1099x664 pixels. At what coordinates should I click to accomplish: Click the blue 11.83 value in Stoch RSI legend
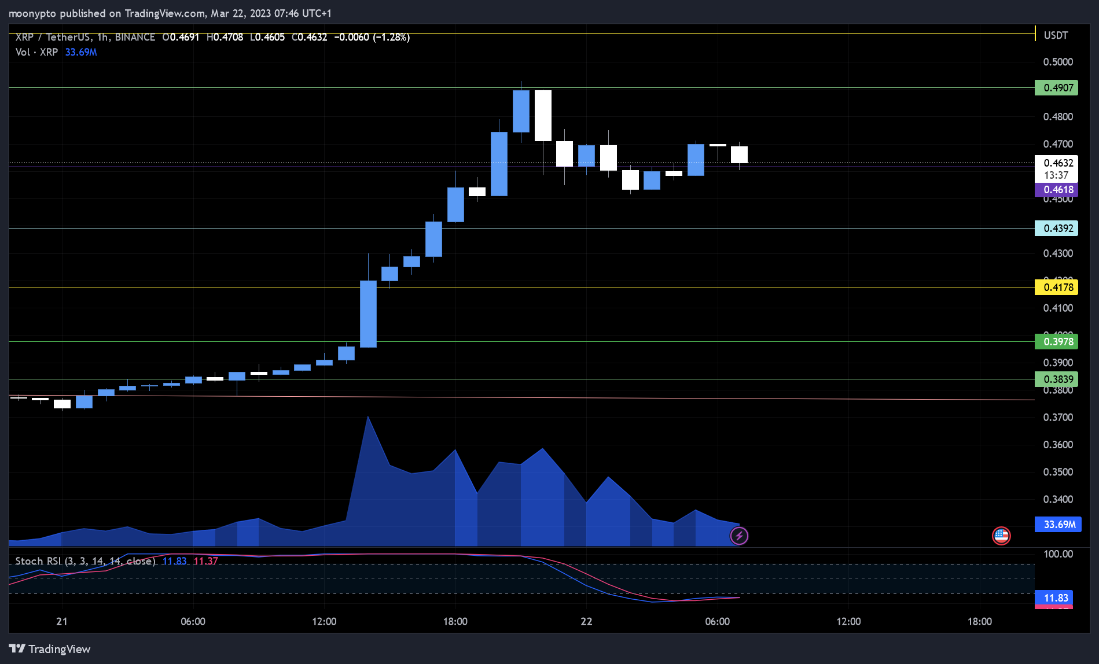174,561
